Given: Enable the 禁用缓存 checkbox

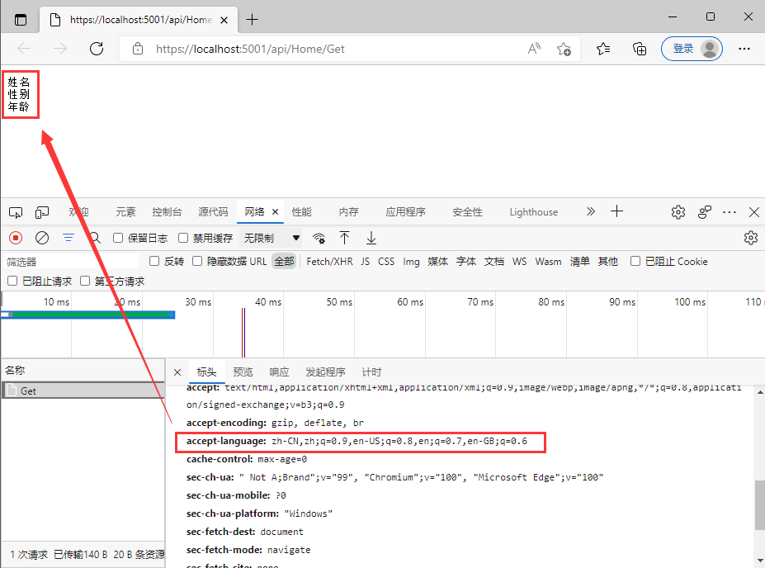Looking at the screenshot, I should (x=183, y=238).
